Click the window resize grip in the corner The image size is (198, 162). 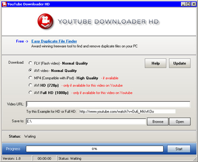click(195, 159)
